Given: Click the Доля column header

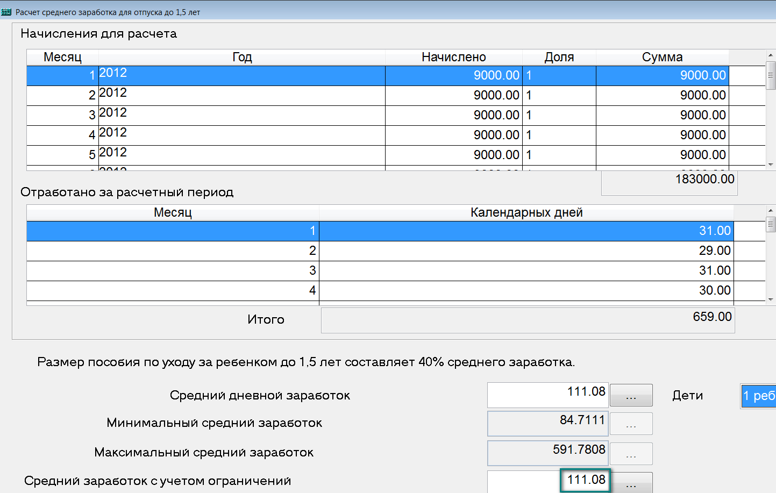Looking at the screenshot, I should click(x=559, y=57).
